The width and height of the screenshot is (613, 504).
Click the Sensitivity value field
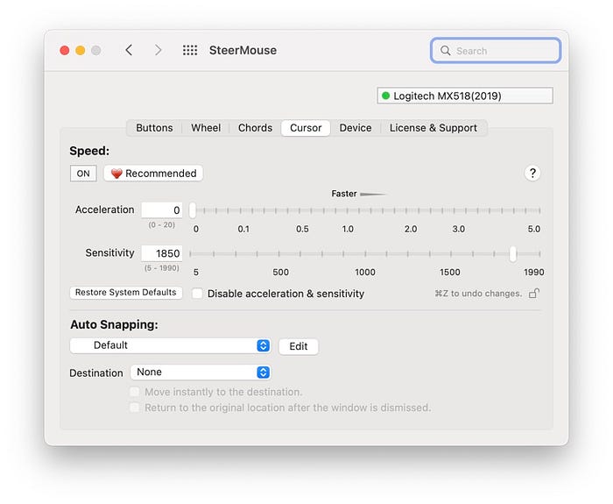tap(162, 253)
